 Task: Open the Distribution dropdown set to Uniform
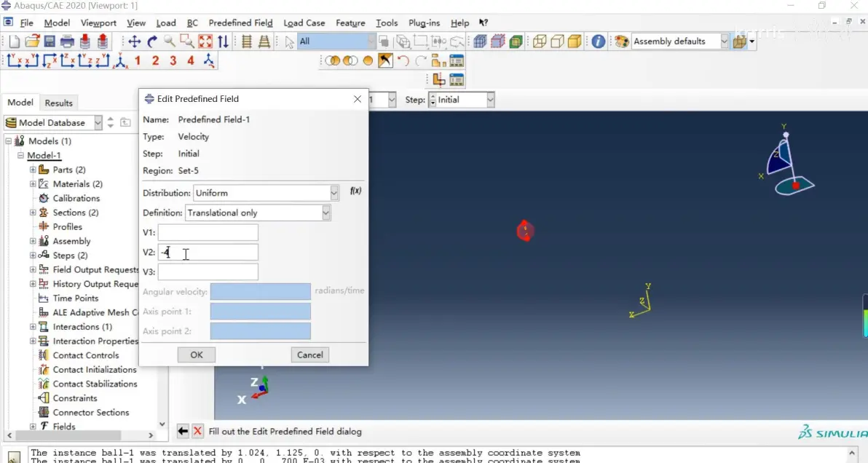[265, 193]
